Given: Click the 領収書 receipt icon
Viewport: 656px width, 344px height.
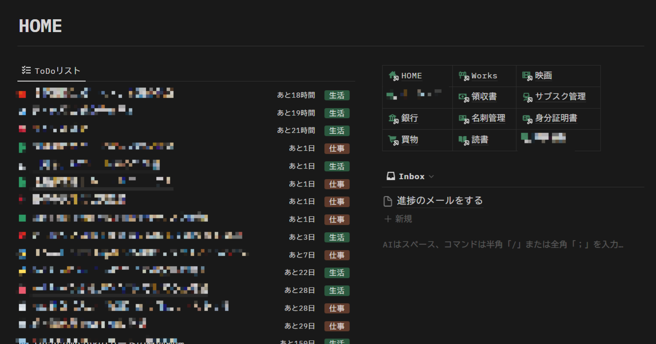Looking at the screenshot, I should click(464, 97).
